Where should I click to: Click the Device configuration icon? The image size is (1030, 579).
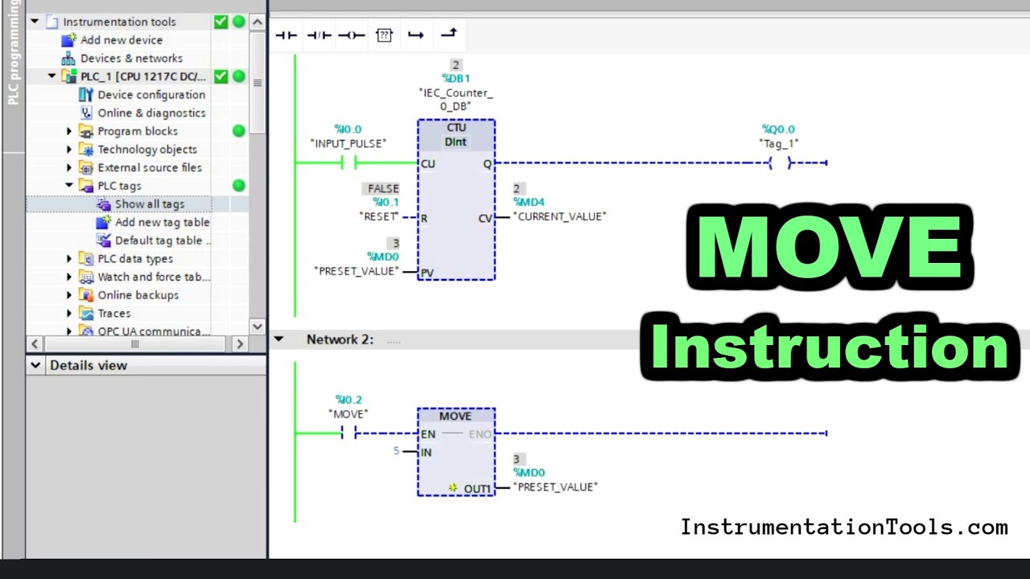coord(86,94)
